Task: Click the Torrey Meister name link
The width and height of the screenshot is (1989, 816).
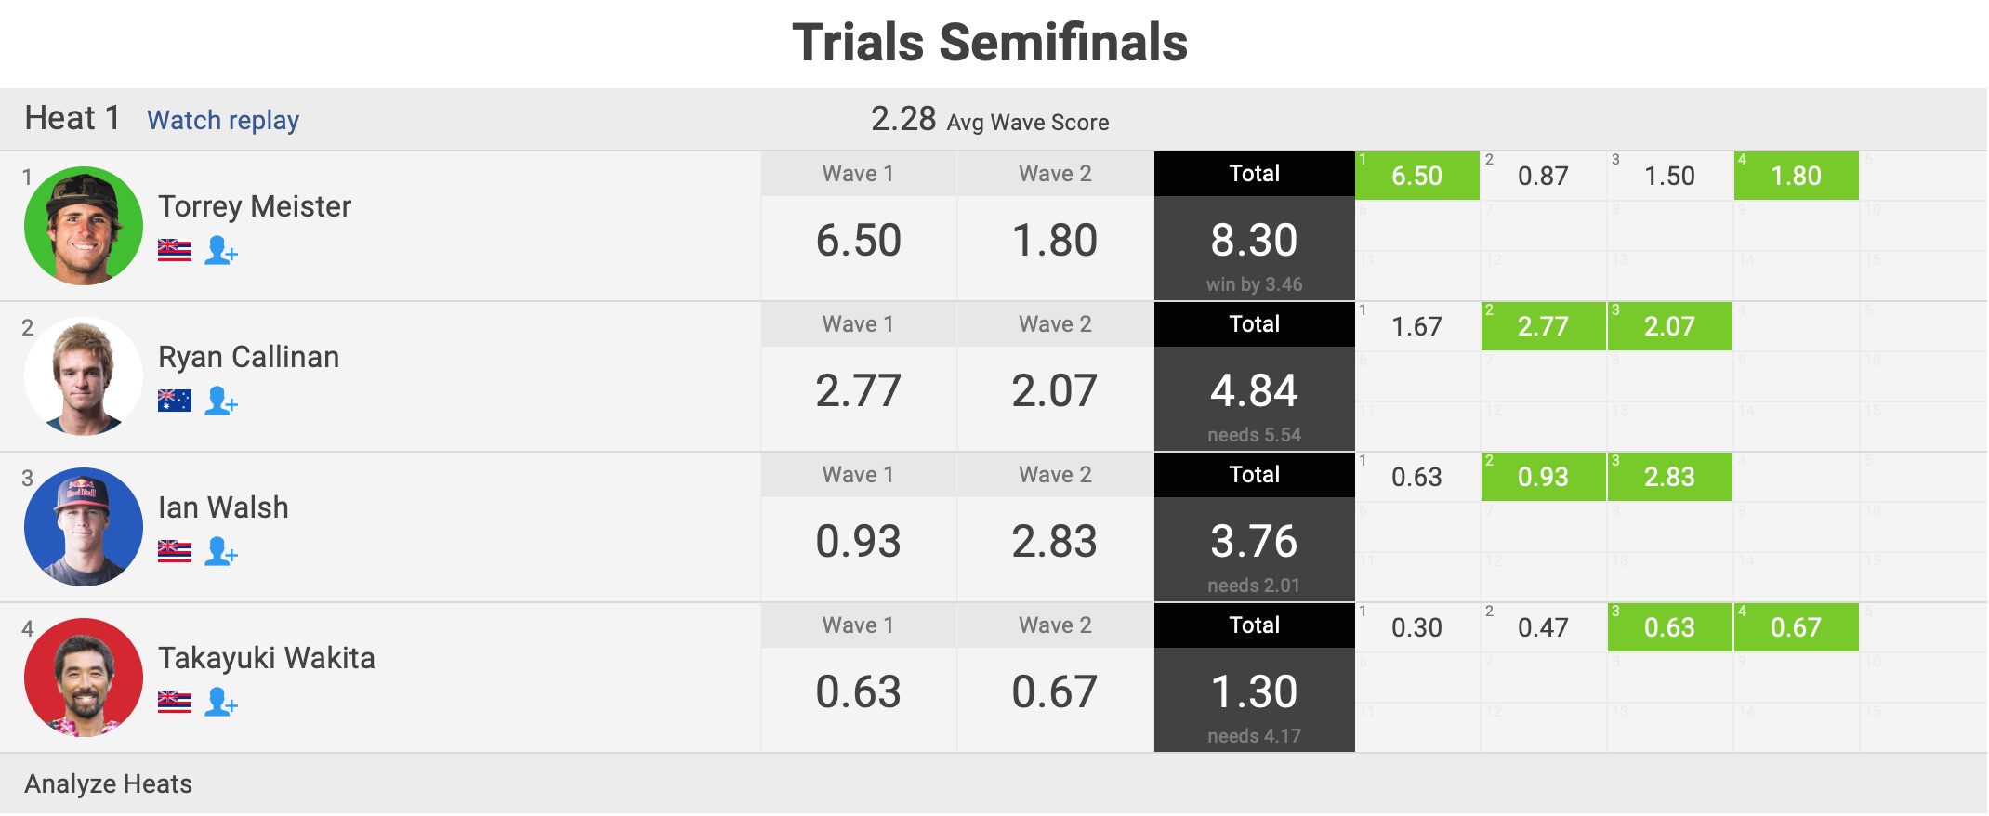Action: (x=255, y=206)
